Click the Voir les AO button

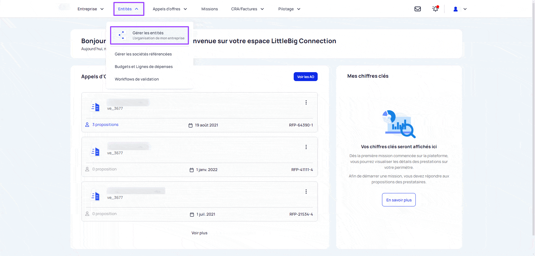pyautogui.click(x=305, y=77)
